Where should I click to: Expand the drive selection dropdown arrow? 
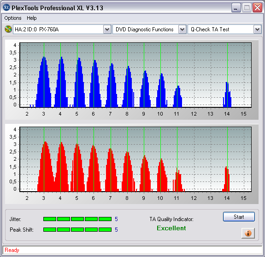point(107,29)
